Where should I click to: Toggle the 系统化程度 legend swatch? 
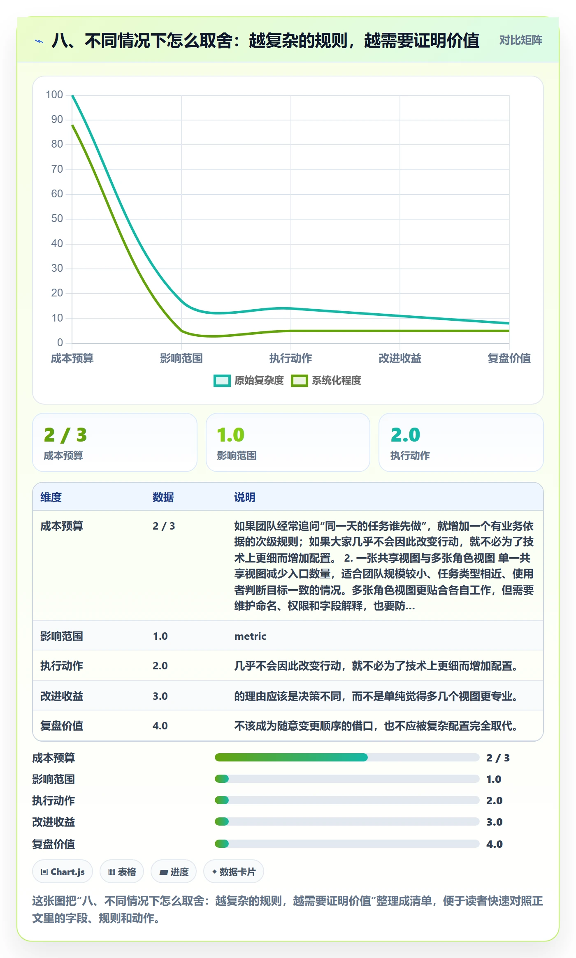coord(299,381)
